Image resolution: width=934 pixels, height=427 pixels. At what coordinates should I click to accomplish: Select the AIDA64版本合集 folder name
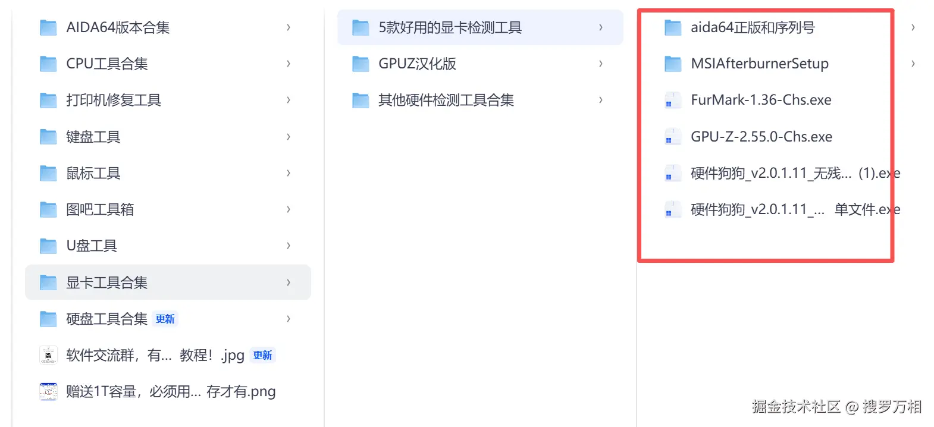[x=118, y=27]
